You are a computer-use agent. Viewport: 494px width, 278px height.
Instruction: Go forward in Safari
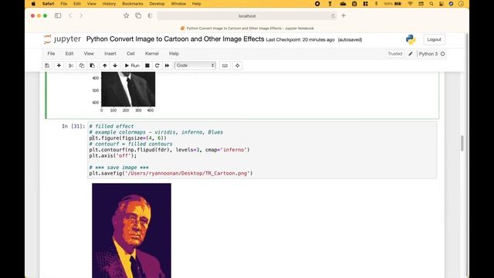[81, 15]
